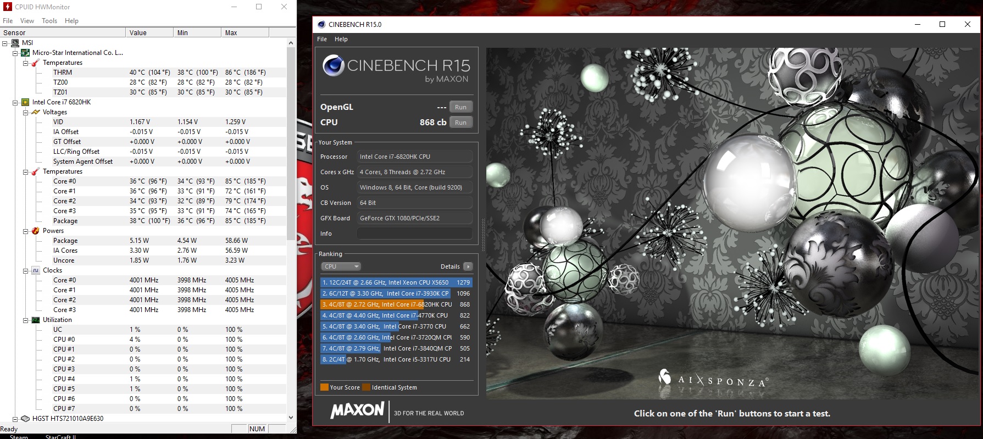Expand the HGST HTS721010A9E630 drive node
Image resolution: width=983 pixels, height=439 pixels.
(15, 419)
